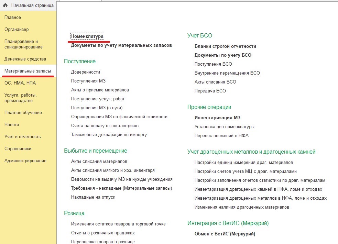This screenshot has height=244, width=338.
Task: Open Бланки строгой отчетности
Action: click(225, 46)
